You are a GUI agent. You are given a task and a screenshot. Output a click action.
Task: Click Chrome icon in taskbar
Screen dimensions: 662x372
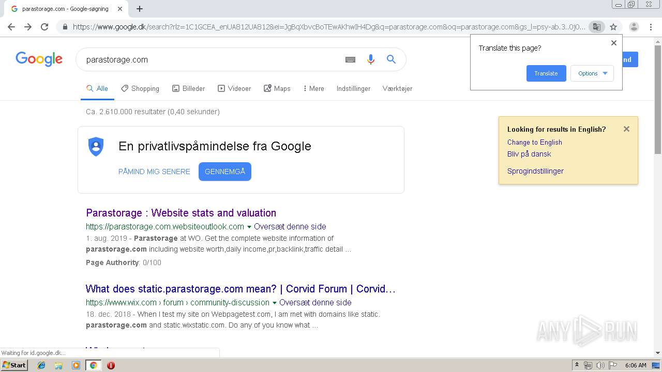[x=93, y=365]
